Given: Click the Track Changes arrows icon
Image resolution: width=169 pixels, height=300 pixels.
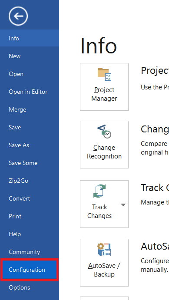Looking at the screenshot, I should tap(99, 191).
